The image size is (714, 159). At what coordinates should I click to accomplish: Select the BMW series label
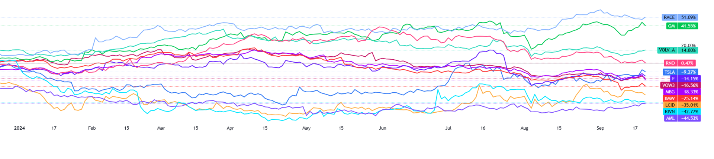click(670, 99)
